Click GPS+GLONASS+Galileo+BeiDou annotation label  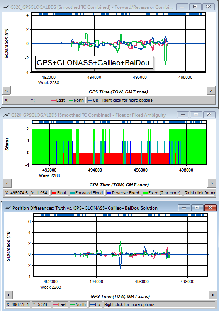94,63
